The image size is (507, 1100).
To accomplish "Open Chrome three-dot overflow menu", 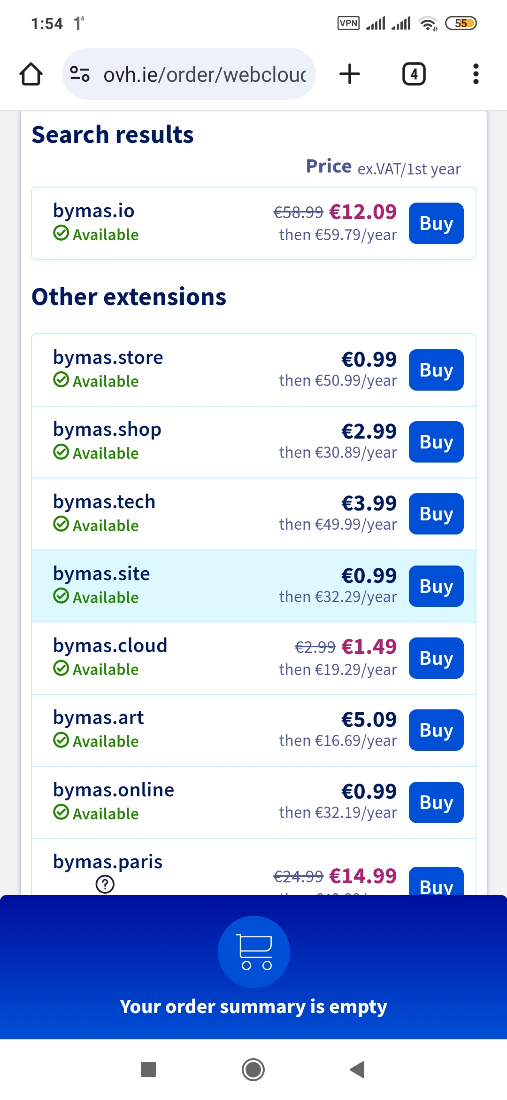I will point(476,74).
